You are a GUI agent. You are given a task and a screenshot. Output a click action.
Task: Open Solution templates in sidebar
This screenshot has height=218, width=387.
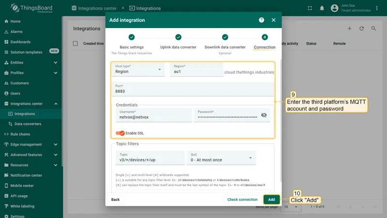tap(31, 52)
